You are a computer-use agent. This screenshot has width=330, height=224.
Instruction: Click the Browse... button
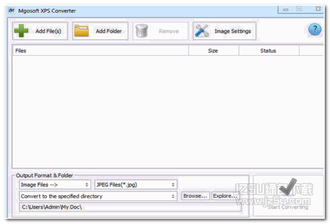click(x=195, y=196)
